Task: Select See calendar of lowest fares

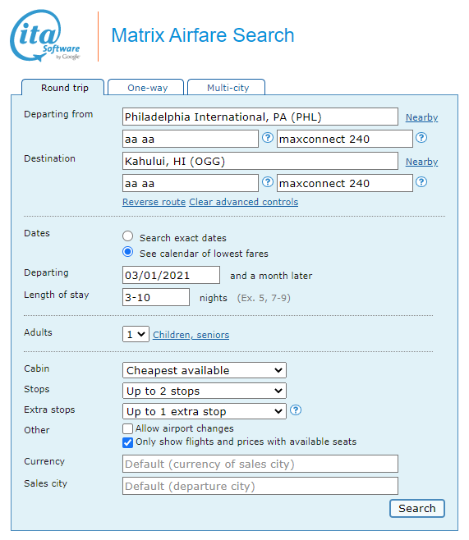Action: pos(128,252)
